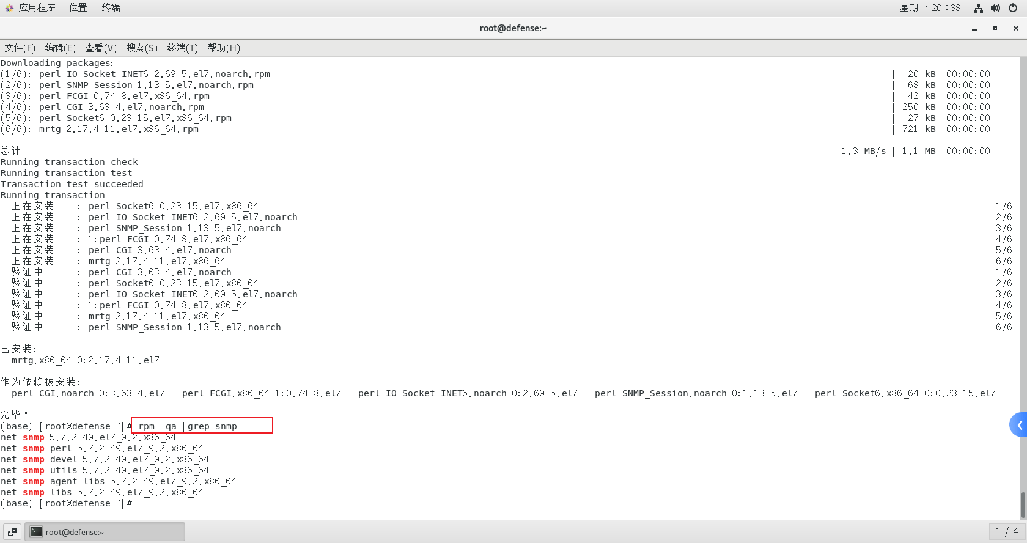The width and height of the screenshot is (1027, 543).
Task: Open the 帮助(H) help menu
Action: pyautogui.click(x=224, y=48)
